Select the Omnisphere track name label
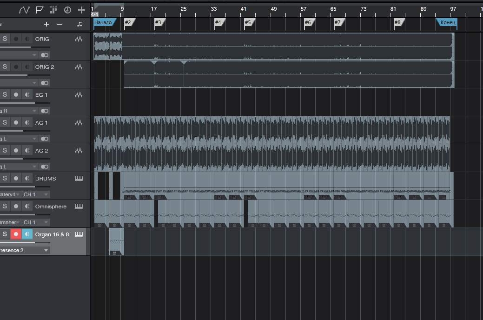483x320 pixels. [51, 207]
